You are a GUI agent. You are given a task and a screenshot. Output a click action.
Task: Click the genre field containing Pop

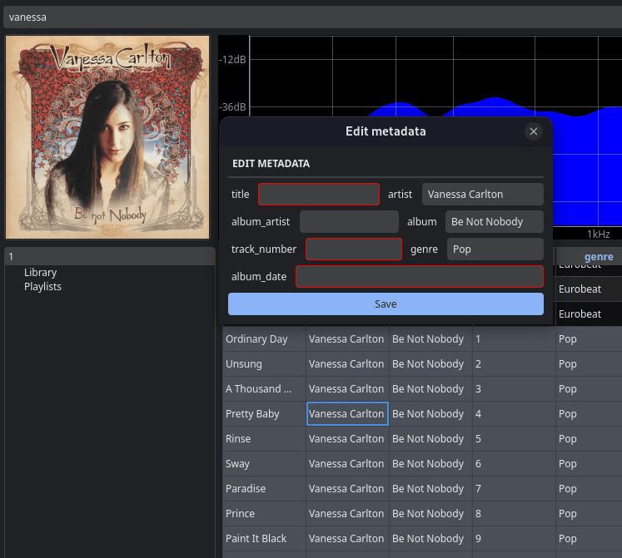point(495,249)
